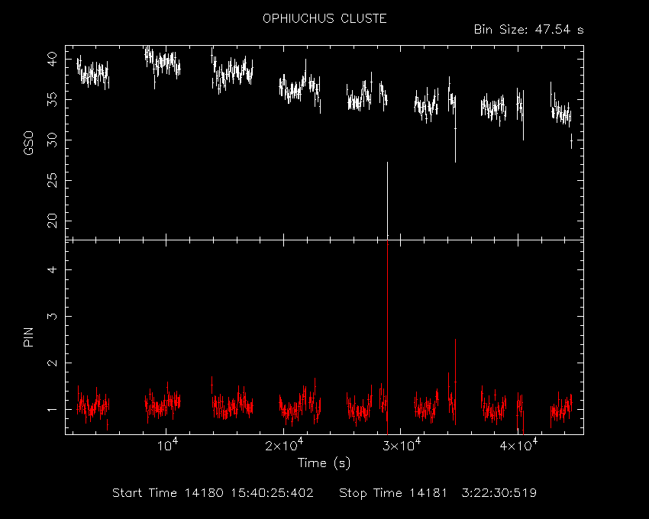The width and height of the screenshot is (649, 519).
Task: Click the 4×10^4 time axis label
Action: (518, 444)
